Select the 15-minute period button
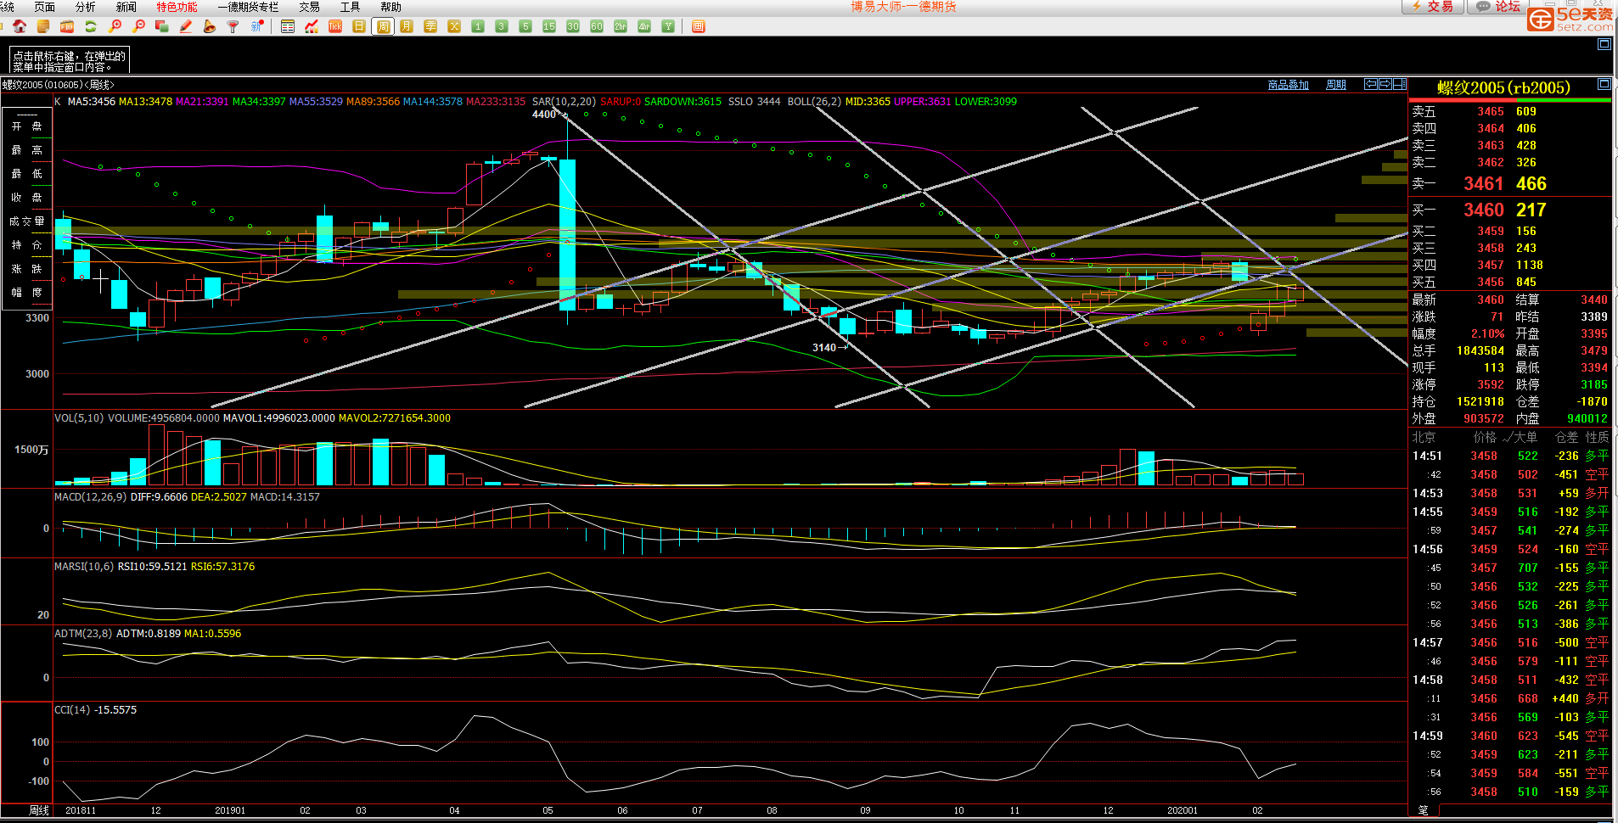The width and height of the screenshot is (1618, 823). [549, 26]
